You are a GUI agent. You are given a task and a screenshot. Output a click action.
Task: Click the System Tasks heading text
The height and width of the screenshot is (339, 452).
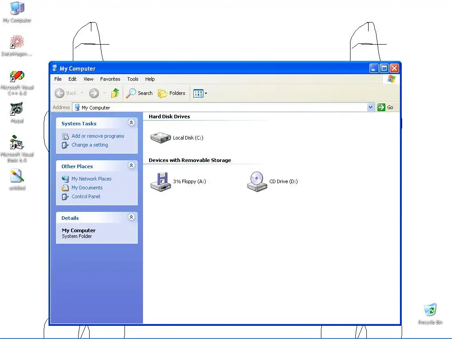coord(79,124)
